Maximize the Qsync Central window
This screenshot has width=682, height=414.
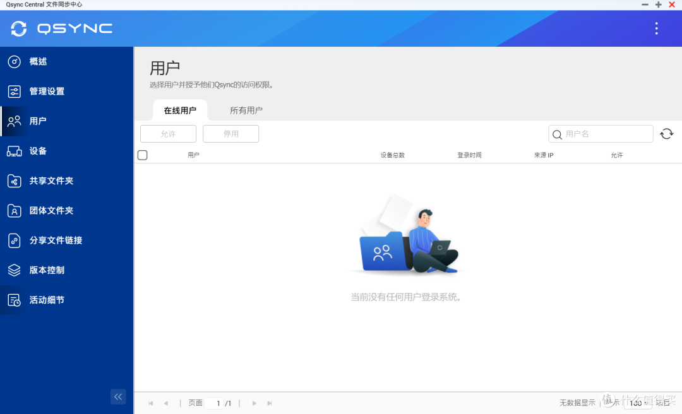pyautogui.click(x=659, y=4)
